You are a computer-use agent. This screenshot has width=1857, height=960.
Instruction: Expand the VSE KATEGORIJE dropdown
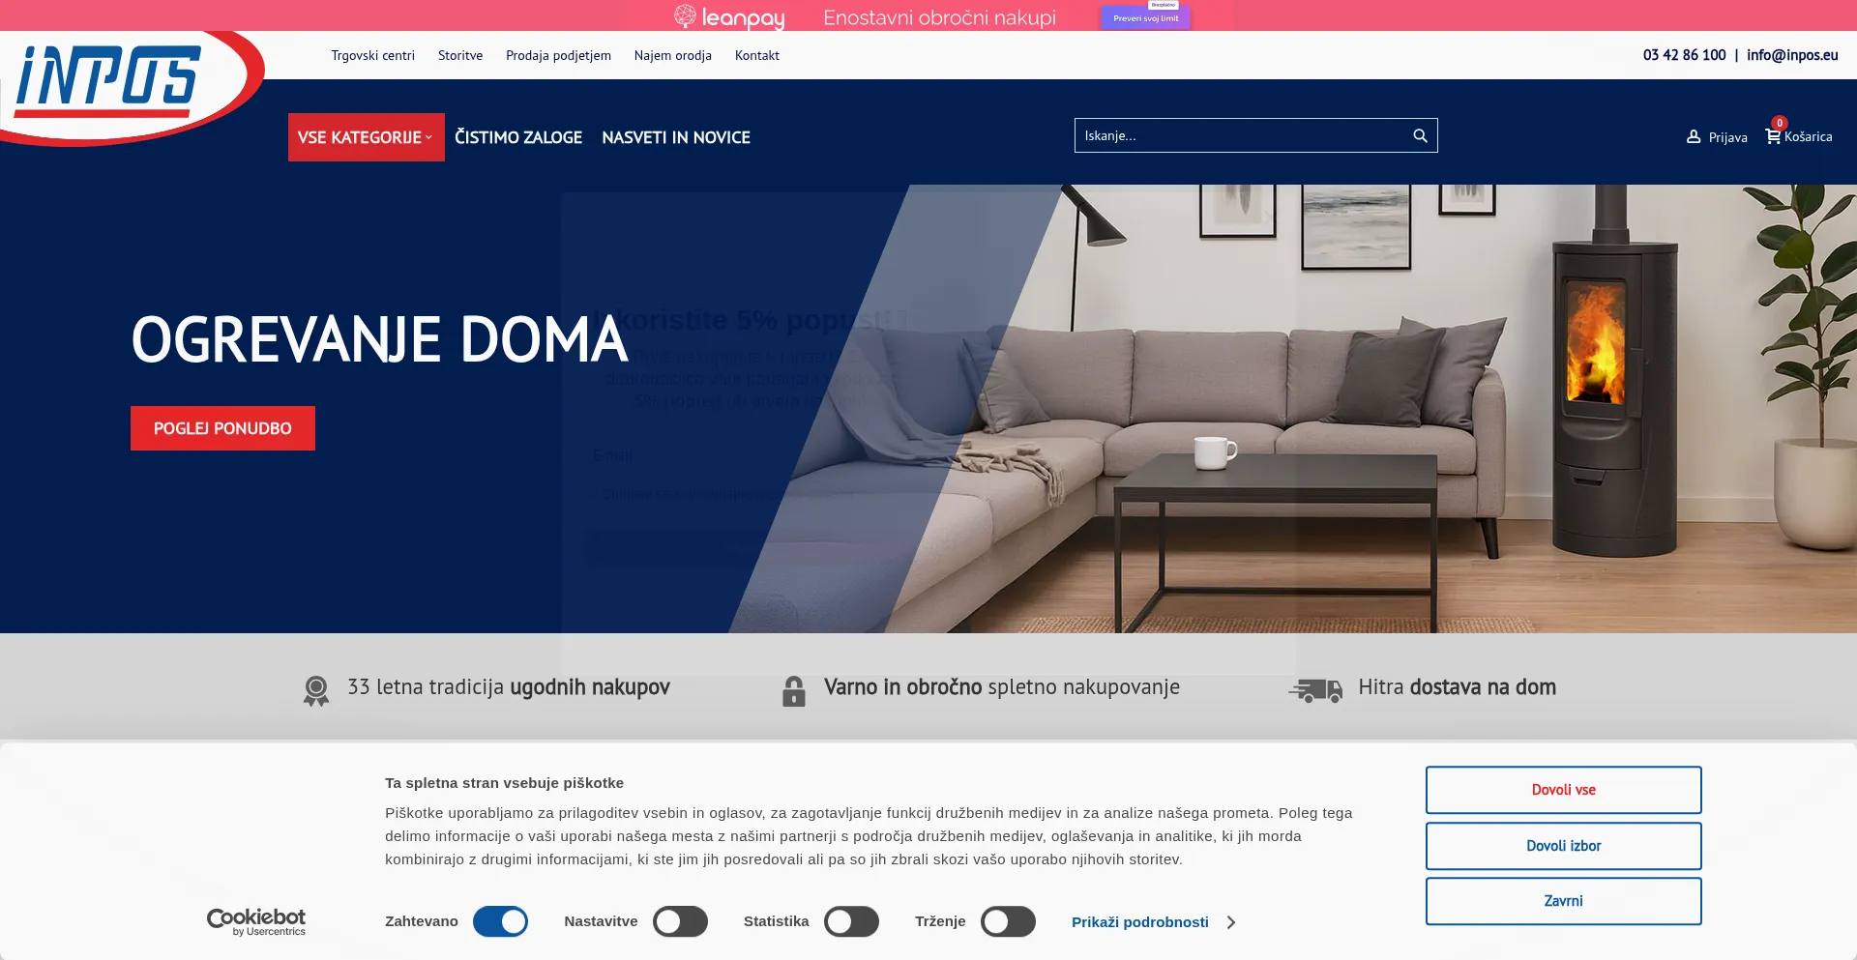pyautogui.click(x=366, y=137)
